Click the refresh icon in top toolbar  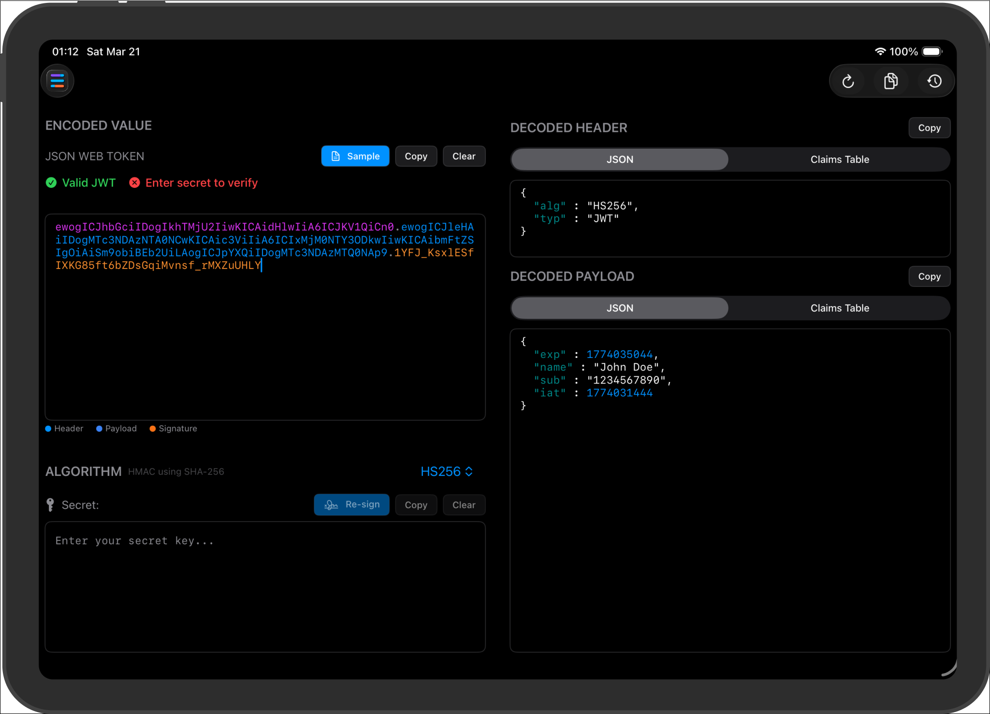[847, 81]
